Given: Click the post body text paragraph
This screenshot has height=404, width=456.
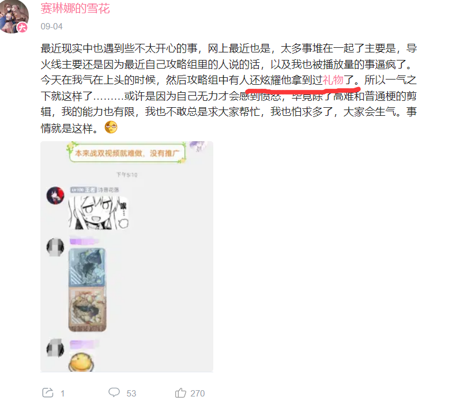Looking at the screenshot, I should coord(229,88).
